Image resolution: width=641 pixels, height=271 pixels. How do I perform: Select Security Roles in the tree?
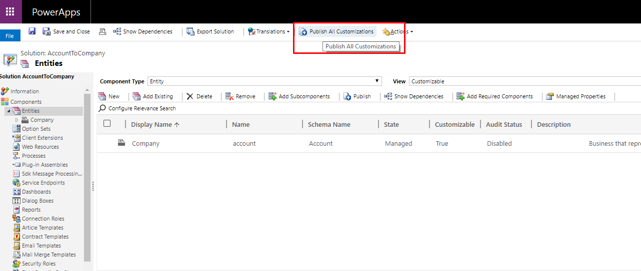pos(38,264)
